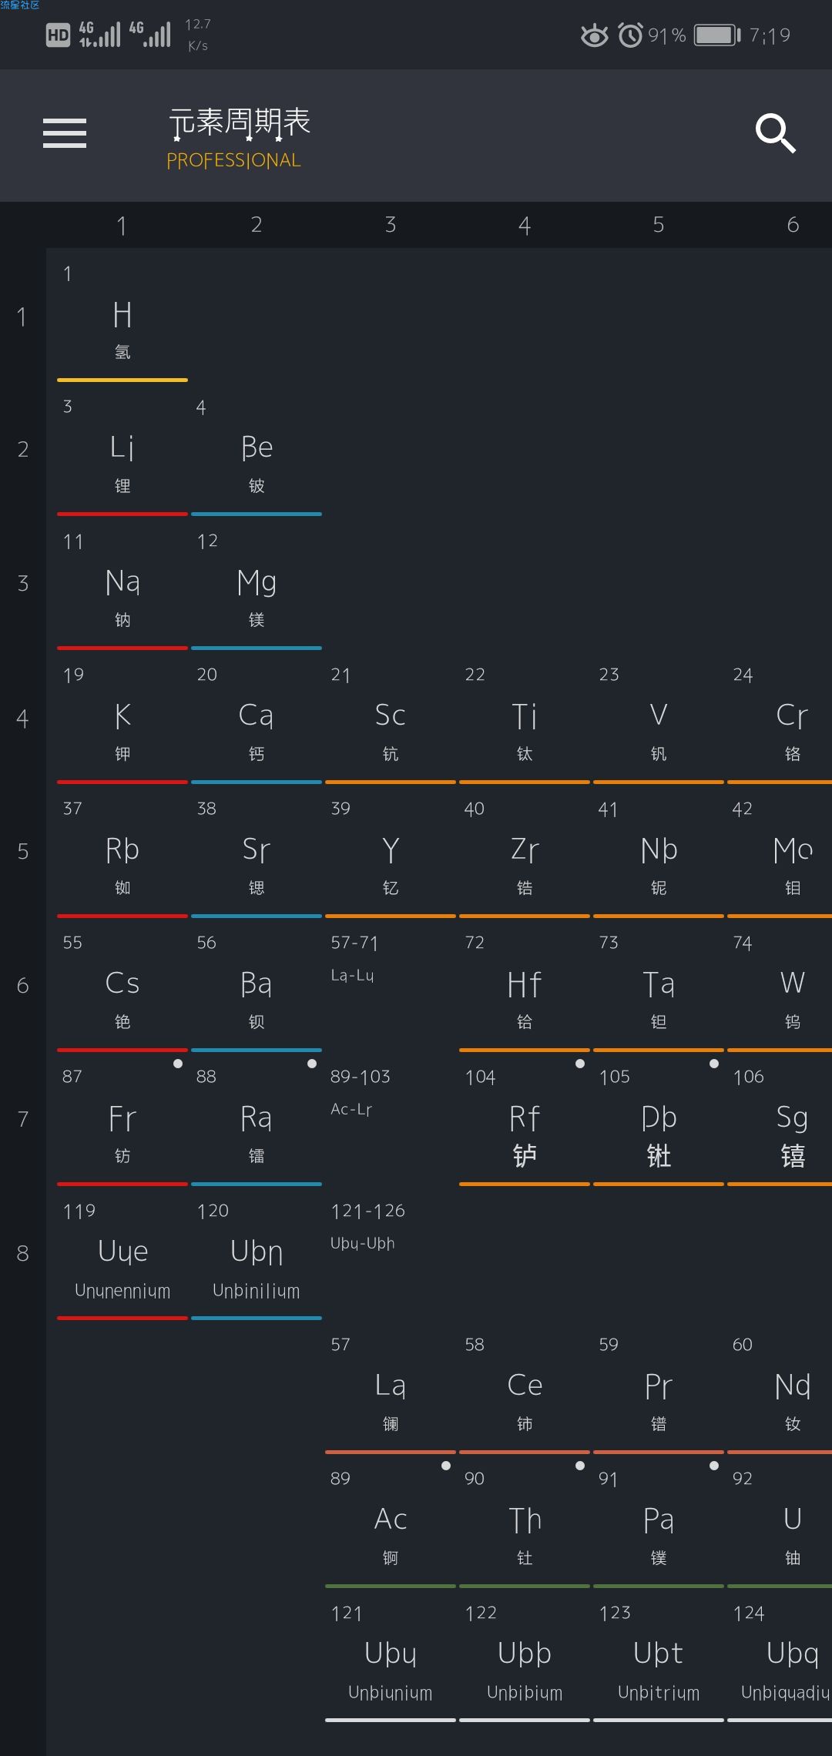Tap the HD call status icon

pyautogui.click(x=58, y=35)
